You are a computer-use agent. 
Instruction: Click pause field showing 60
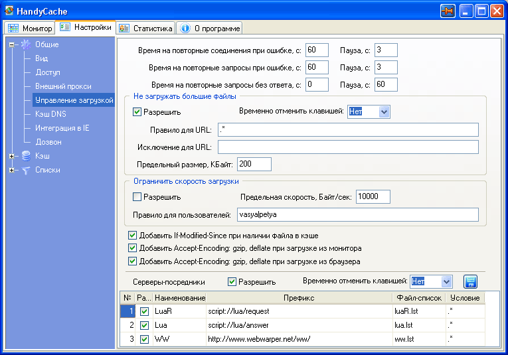coord(386,84)
